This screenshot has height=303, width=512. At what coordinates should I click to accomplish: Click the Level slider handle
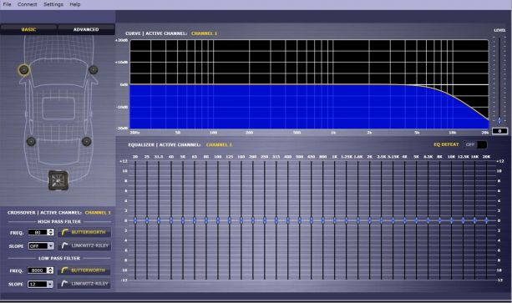tap(499, 121)
